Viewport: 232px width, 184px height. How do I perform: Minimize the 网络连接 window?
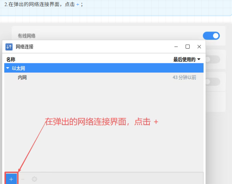tap(176, 47)
